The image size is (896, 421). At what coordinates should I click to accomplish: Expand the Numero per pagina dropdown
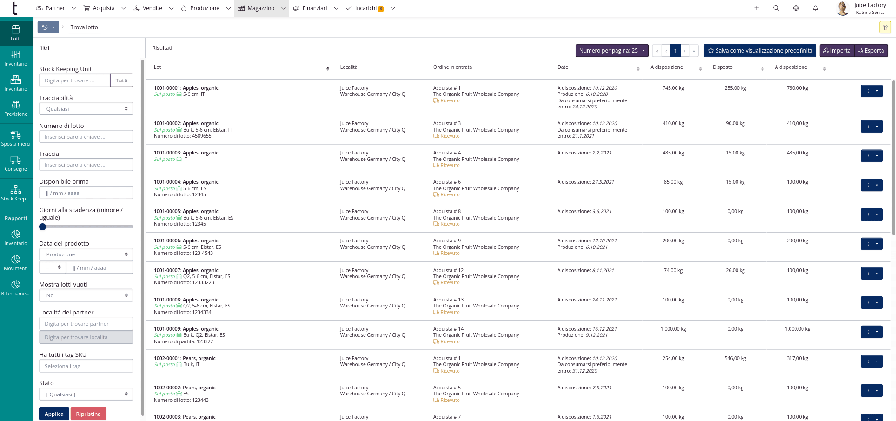coord(611,51)
